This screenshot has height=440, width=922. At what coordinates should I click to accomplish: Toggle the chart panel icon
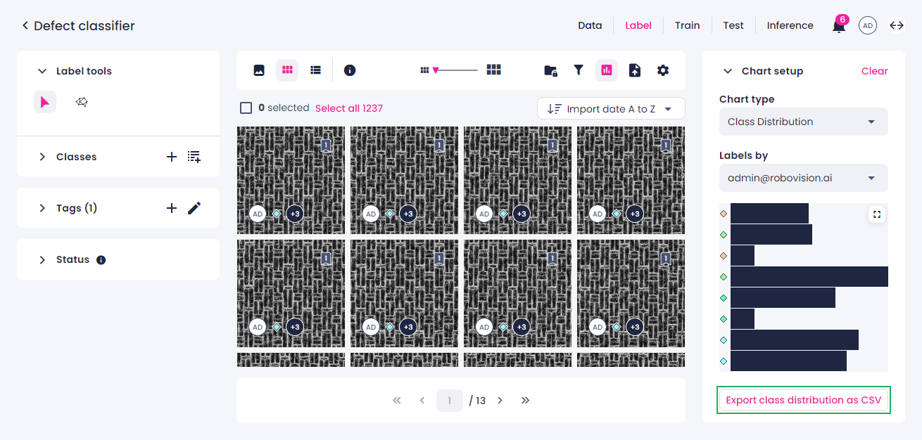point(607,70)
